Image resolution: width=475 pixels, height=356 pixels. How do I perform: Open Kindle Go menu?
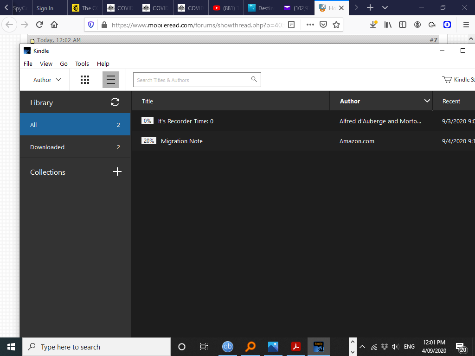[x=64, y=64]
